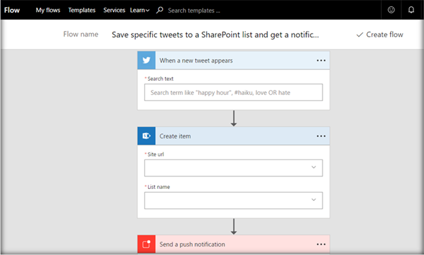Click the Search templates box
This screenshot has height=255, width=424.
click(x=194, y=11)
